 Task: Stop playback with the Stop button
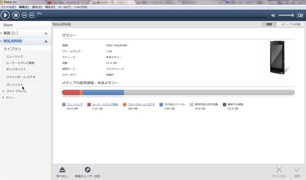pos(16,15)
